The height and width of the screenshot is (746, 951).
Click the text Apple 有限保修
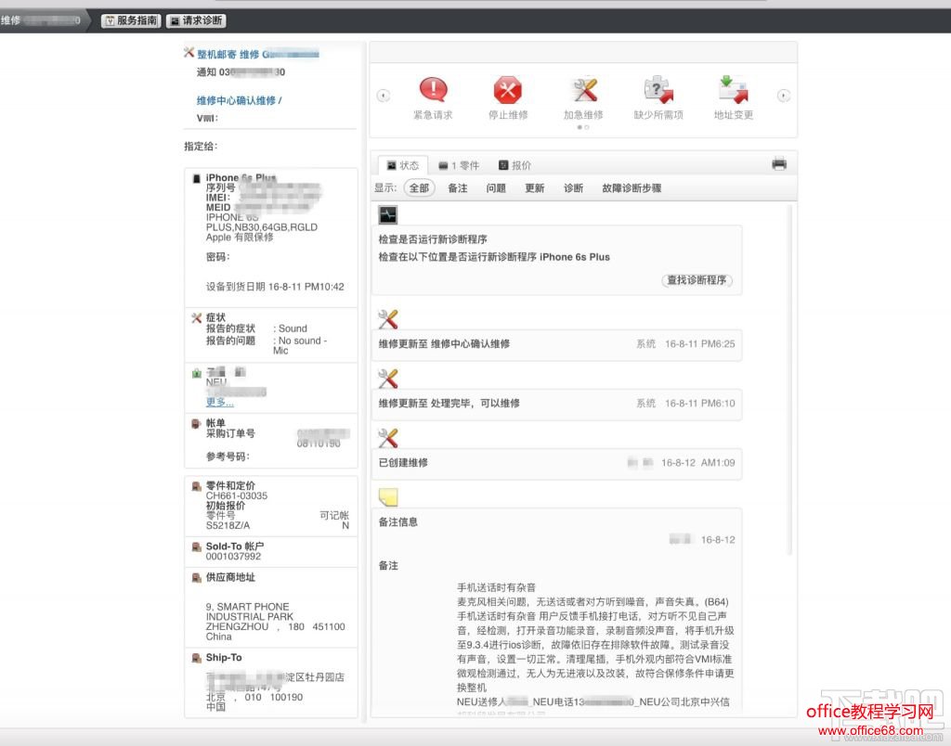coord(240,238)
